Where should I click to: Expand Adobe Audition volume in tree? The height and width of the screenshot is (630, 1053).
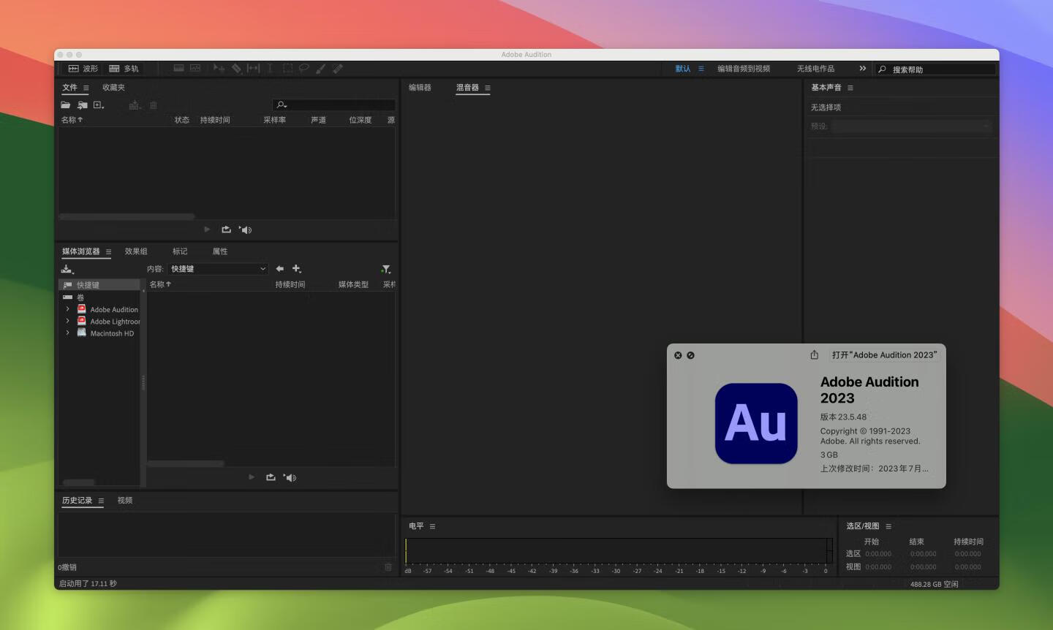68,309
